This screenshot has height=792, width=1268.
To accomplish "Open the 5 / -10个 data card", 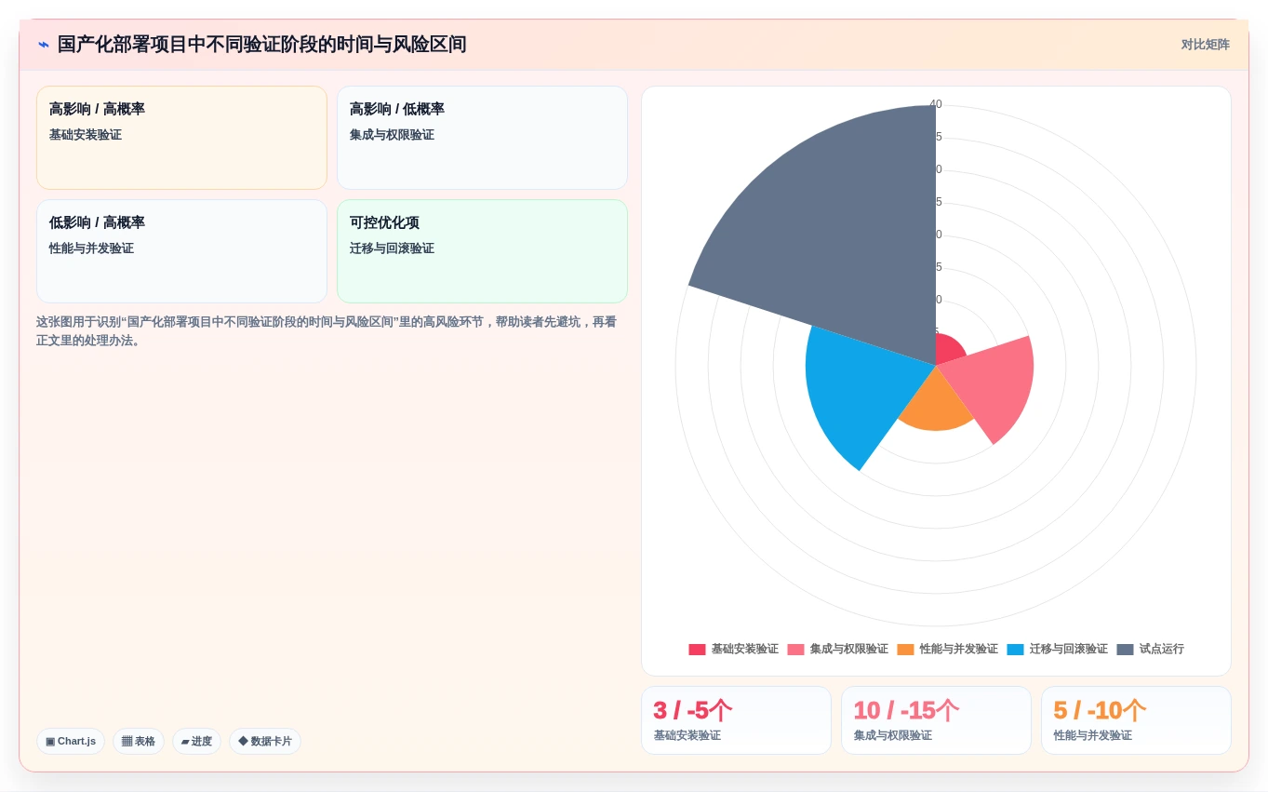I will pos(1136,720).
